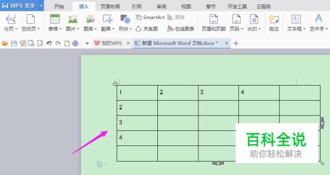Screen dimensions: 330x175
Task: Add a row with the bottom plus handle
Action: click(218, 163)
